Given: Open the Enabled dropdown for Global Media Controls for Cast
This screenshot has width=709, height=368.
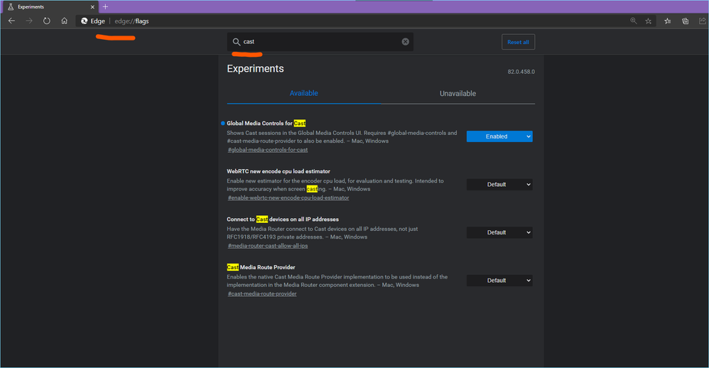Looking at the screenshot, I should (x=499, y=136).
